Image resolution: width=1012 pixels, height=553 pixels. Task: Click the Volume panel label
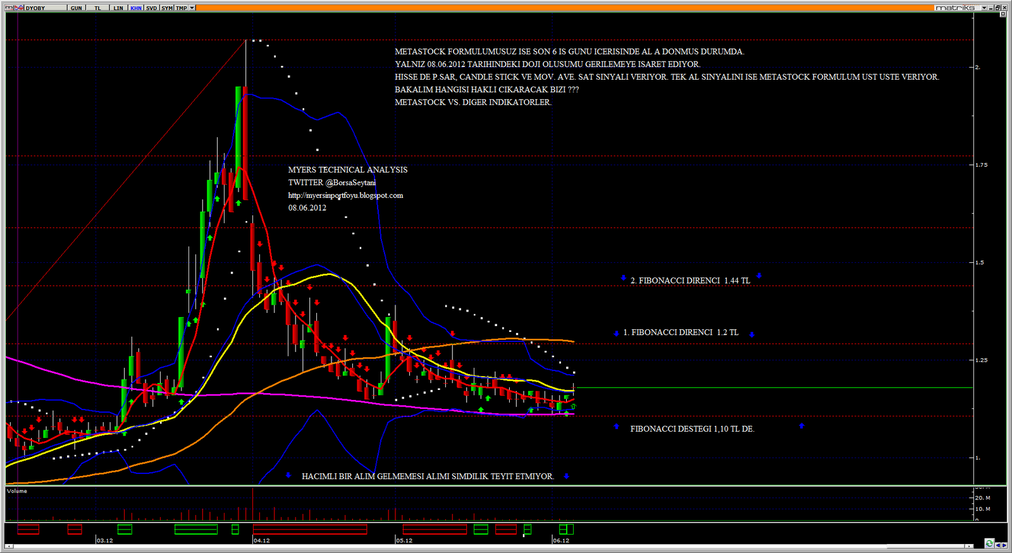tap(17, 491)
